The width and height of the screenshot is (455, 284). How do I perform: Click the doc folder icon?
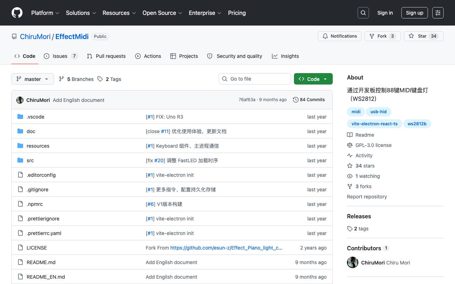20,131
